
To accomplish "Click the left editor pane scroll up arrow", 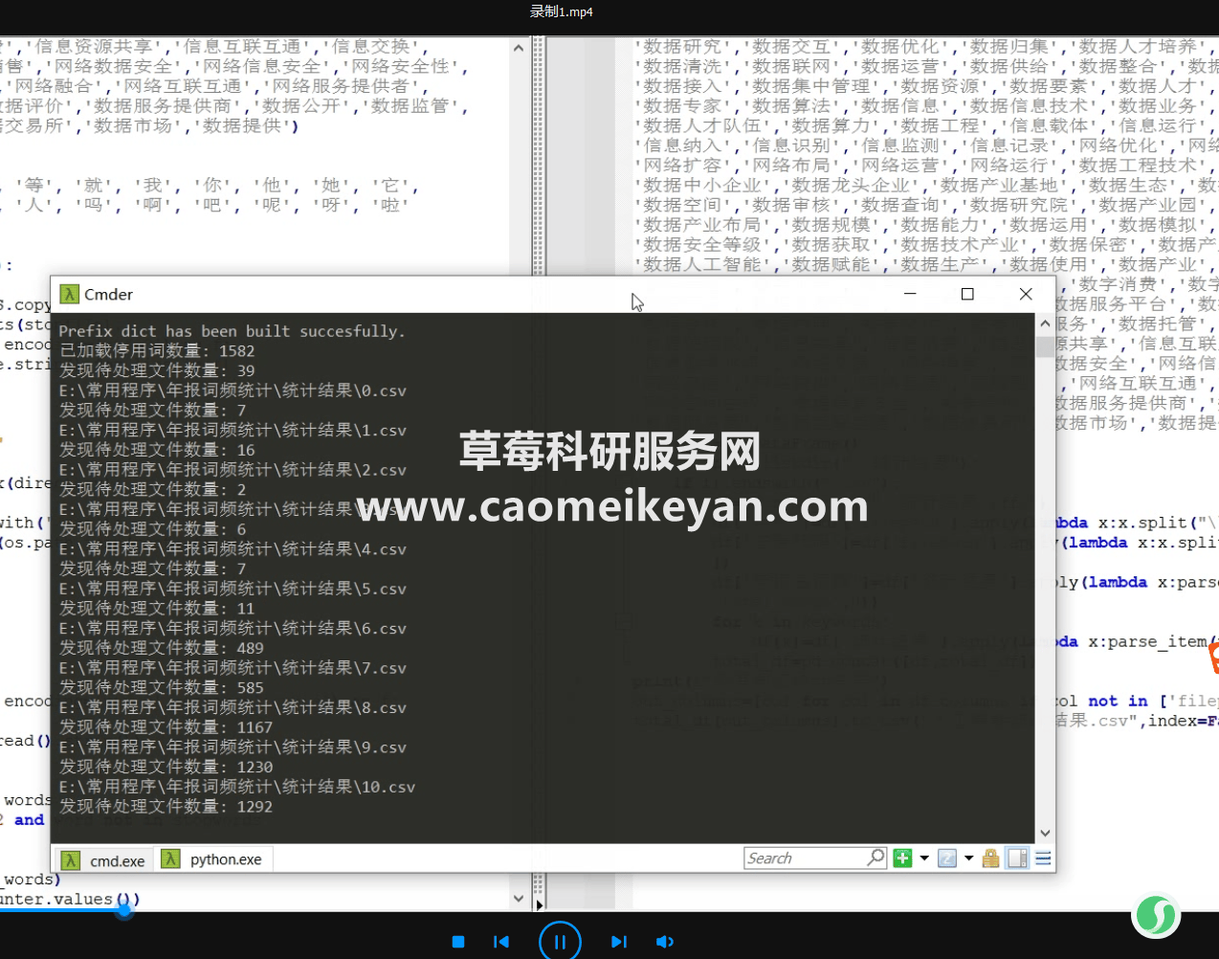I will 519,47.
